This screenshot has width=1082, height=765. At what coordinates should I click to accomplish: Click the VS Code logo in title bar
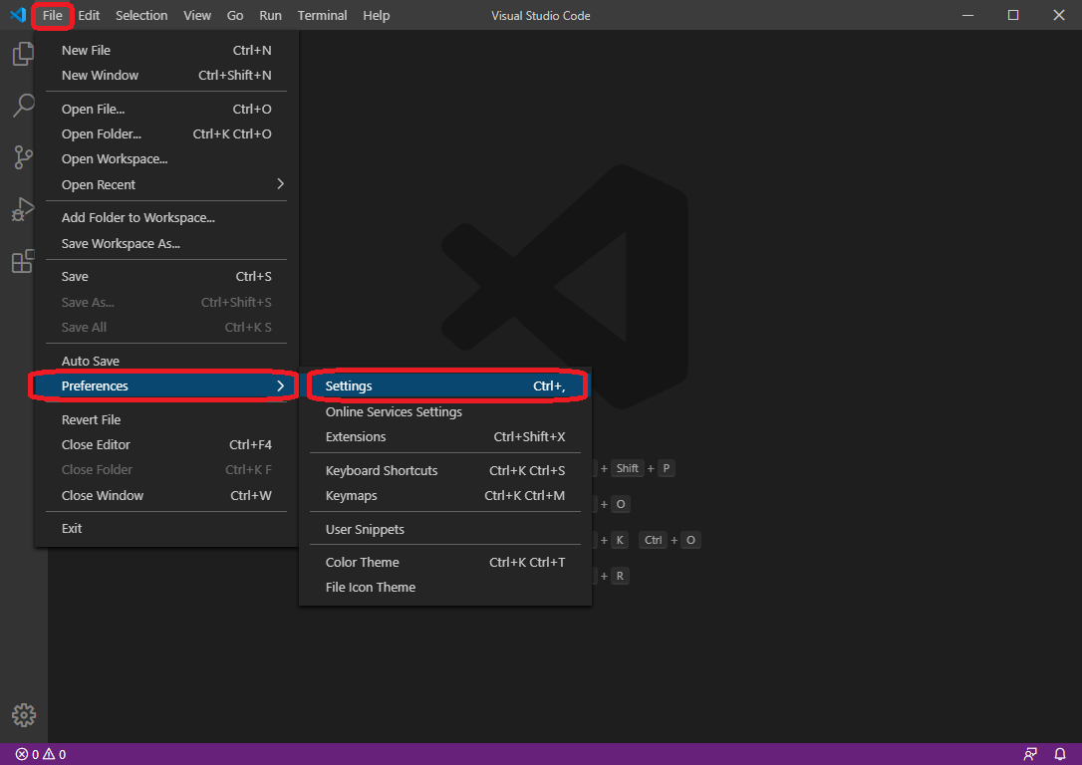pyautogui.click(x=18, y=15)
